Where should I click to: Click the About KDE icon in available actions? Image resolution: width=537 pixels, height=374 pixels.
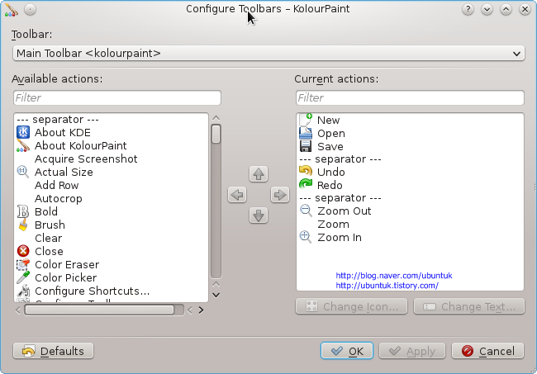23,132
